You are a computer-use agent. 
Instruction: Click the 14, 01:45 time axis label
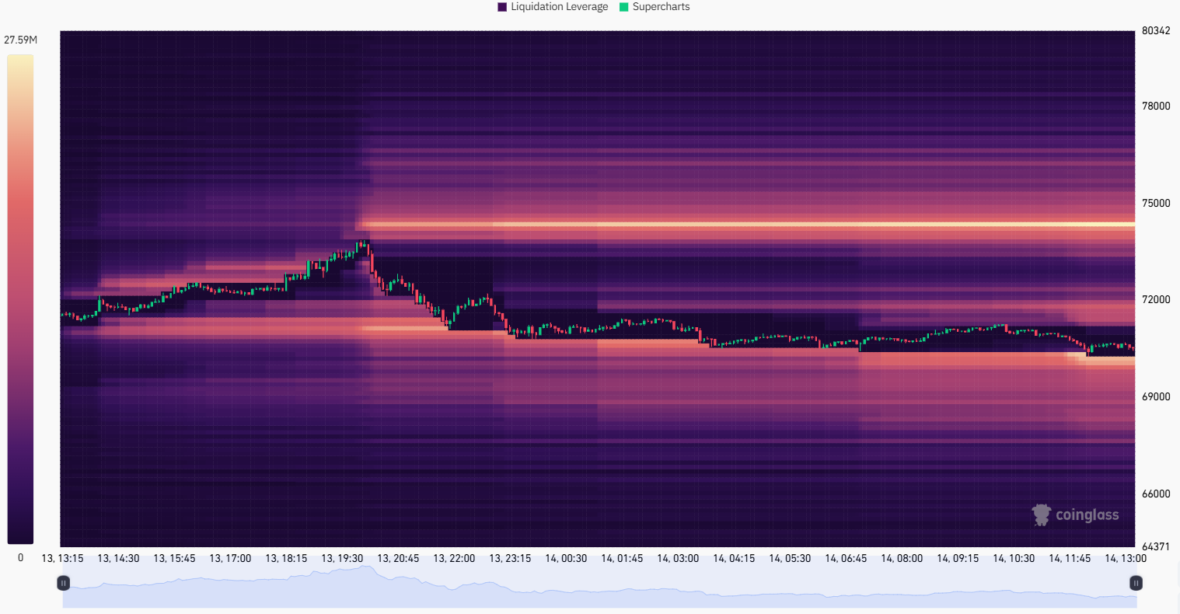(622, 559)
